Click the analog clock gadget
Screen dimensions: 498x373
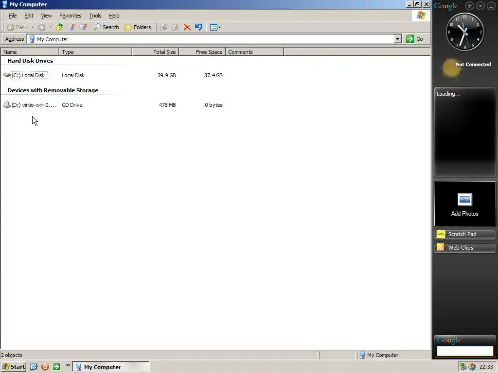point(464,32)
